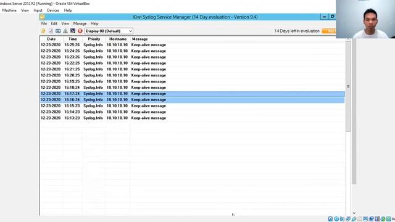Select the log row with time 16:20:25

tap(193, 75)
